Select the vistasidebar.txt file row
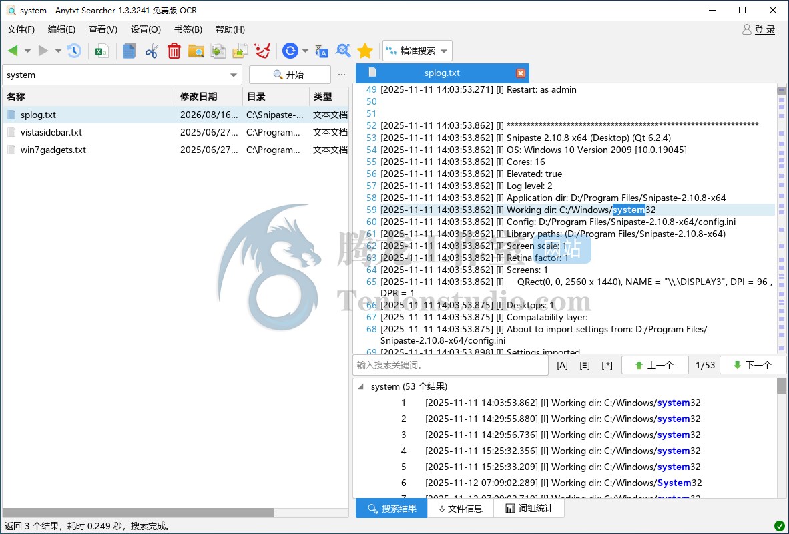The image size is (789, 534). pyautogui.click(x=176, y=132)
